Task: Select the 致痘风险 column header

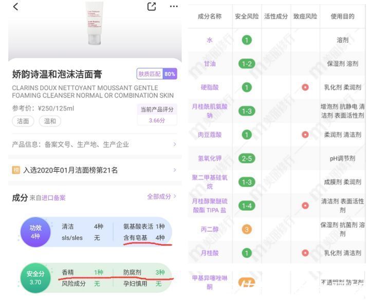Action: click(x=305, y=16)
